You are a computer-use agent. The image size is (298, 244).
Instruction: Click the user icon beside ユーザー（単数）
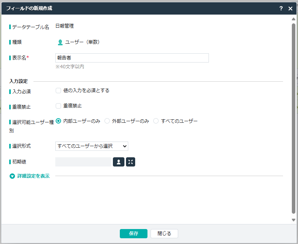point(60,42)
